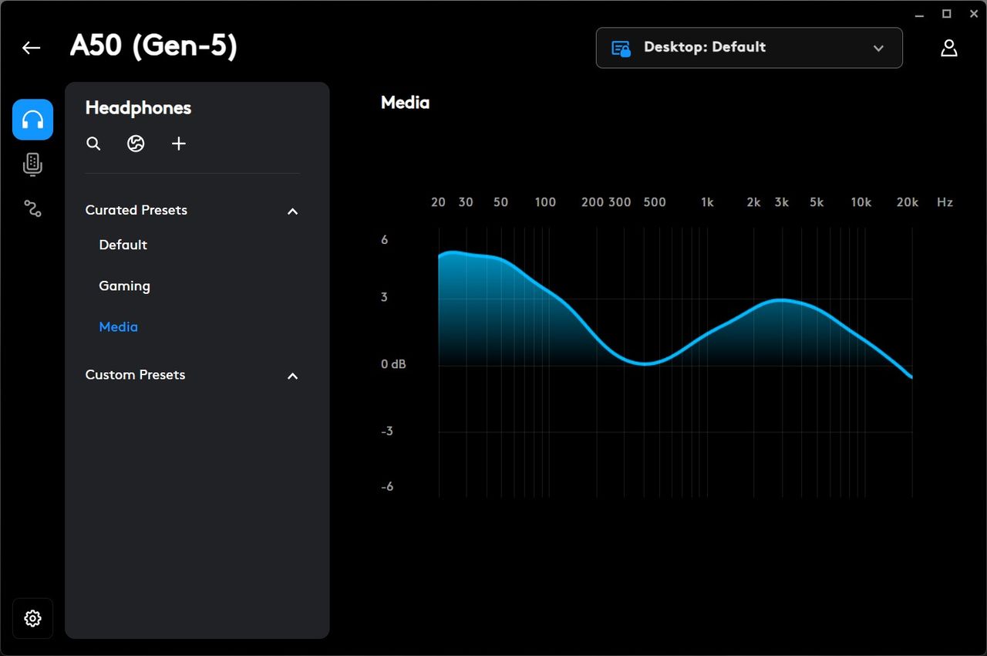Click the Curated Presets heading

pos(136,210)
